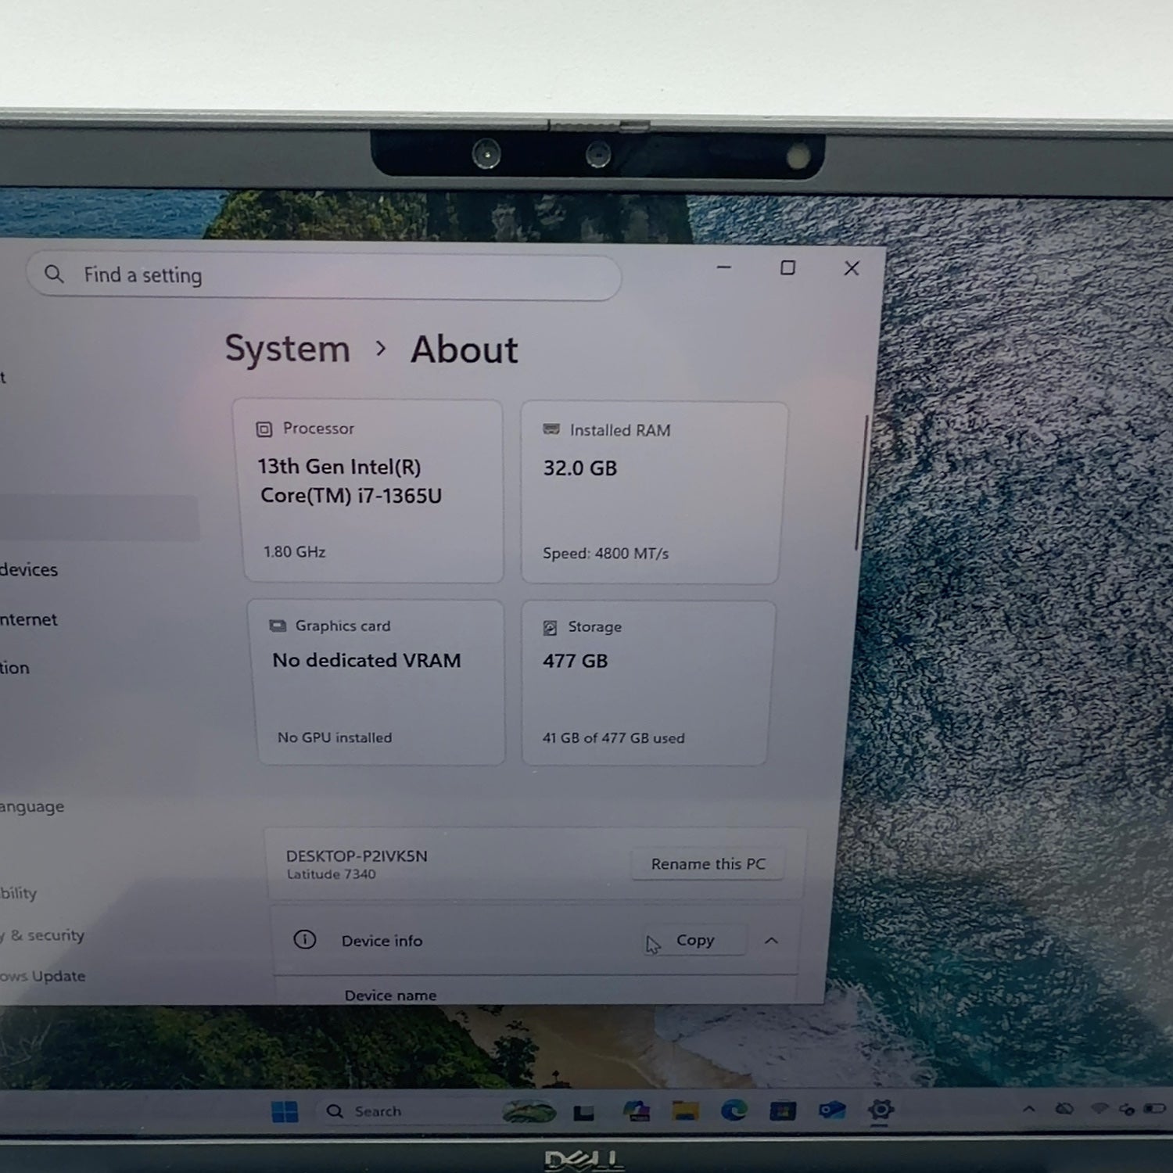Click the battery icon in system tray
Viewport: 1173px width, 1173px height.
click(x=1154, y=1109)
